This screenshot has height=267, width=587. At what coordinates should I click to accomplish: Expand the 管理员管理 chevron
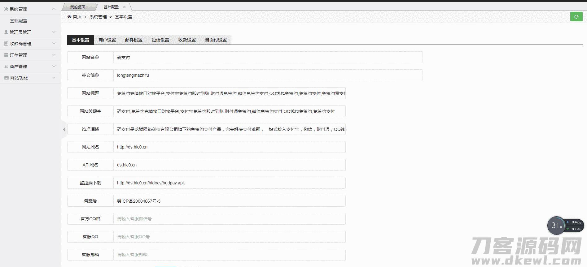(x=54, y=32)
